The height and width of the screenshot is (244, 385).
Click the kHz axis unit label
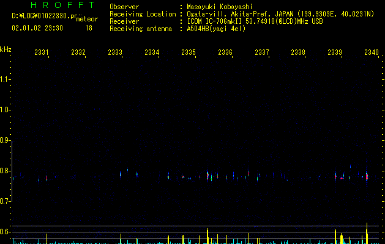coord(6,49)
